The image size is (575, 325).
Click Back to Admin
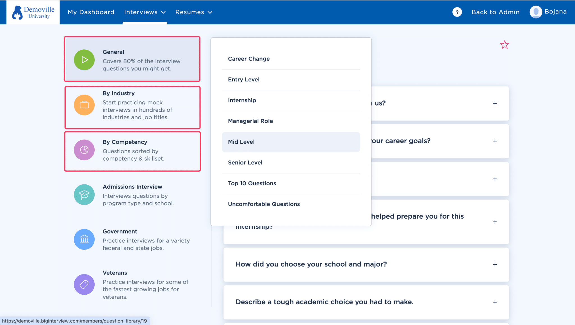click(x=495, y=12)
